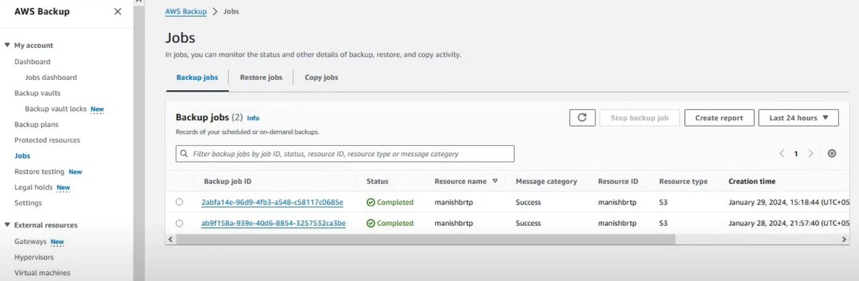This screenshot has width=859, height=281.
Task: Open Settings in sidebar
Action: pyautogui.click(x=28, y=203)
